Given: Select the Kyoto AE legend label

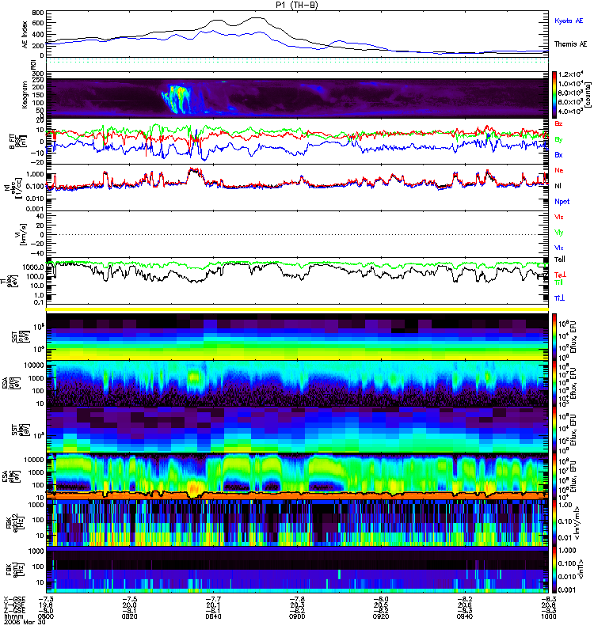Looking at the screenshot, I should point(569,21).
